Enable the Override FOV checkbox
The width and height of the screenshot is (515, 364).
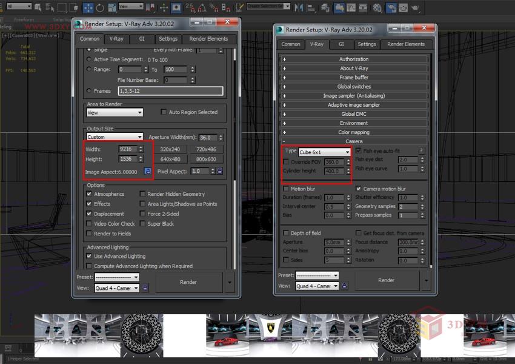(x=285, y=161)
